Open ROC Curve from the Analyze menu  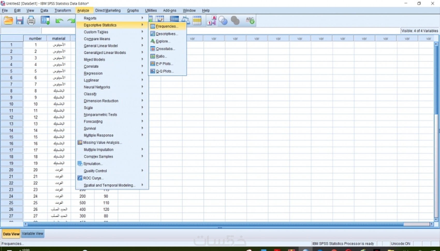(x=112, y=178)
